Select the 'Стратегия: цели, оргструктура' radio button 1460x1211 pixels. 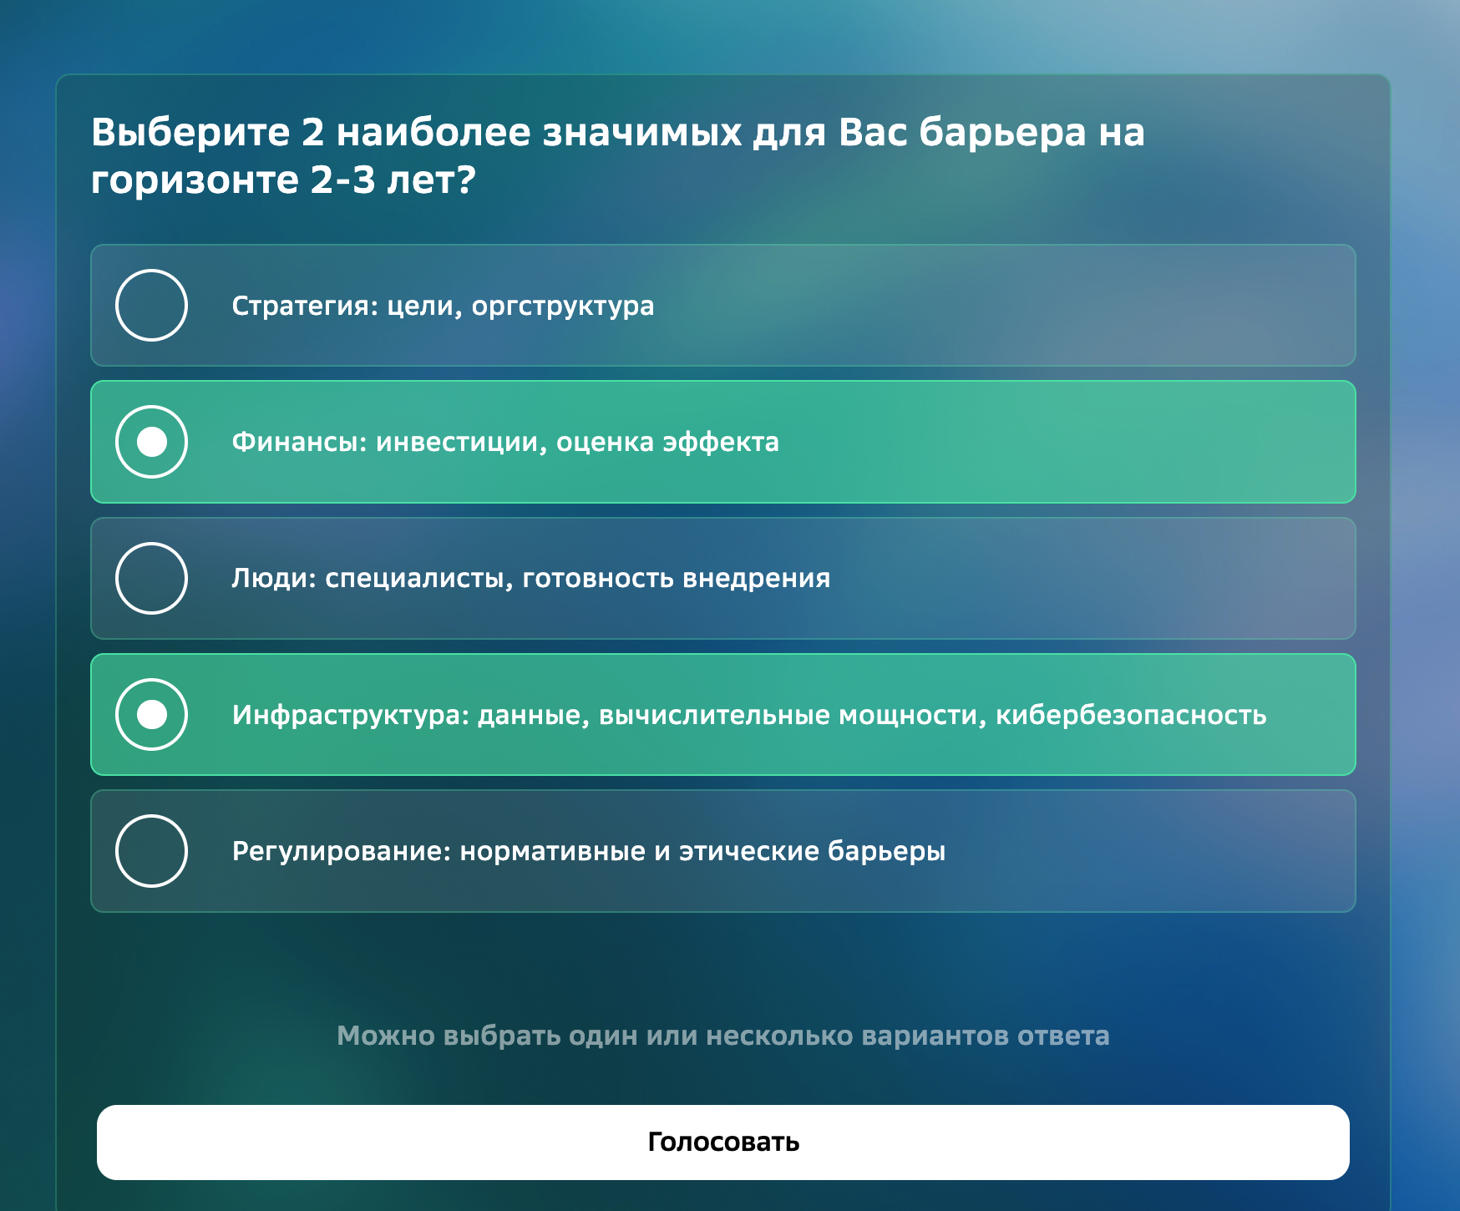pos(151,305)
